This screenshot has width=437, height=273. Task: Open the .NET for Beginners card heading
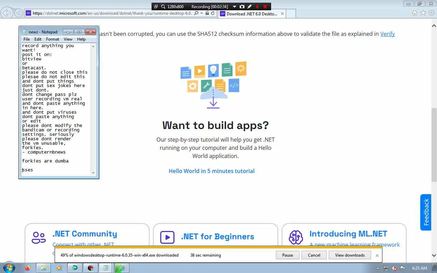point(217,236)
